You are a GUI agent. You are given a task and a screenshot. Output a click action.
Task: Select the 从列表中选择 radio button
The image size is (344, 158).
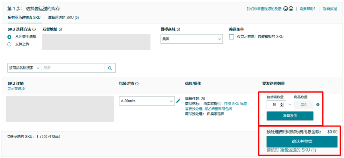[x=10, y=37]
